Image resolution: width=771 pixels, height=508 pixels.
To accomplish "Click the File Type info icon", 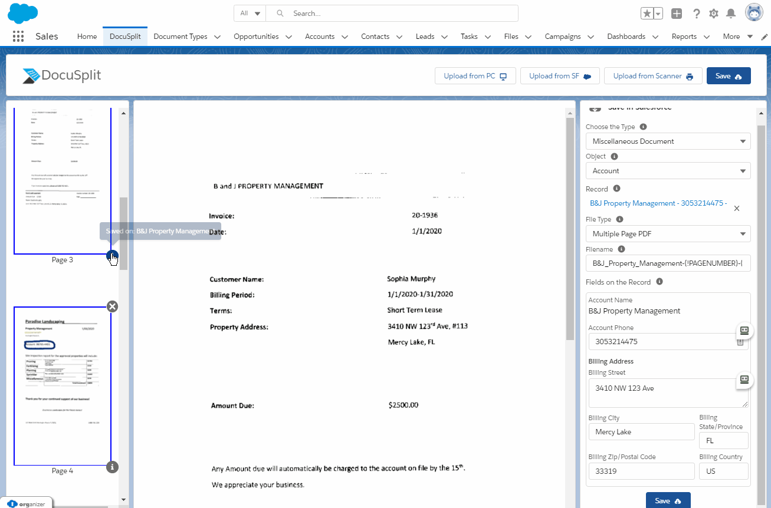I will point(620,219).
